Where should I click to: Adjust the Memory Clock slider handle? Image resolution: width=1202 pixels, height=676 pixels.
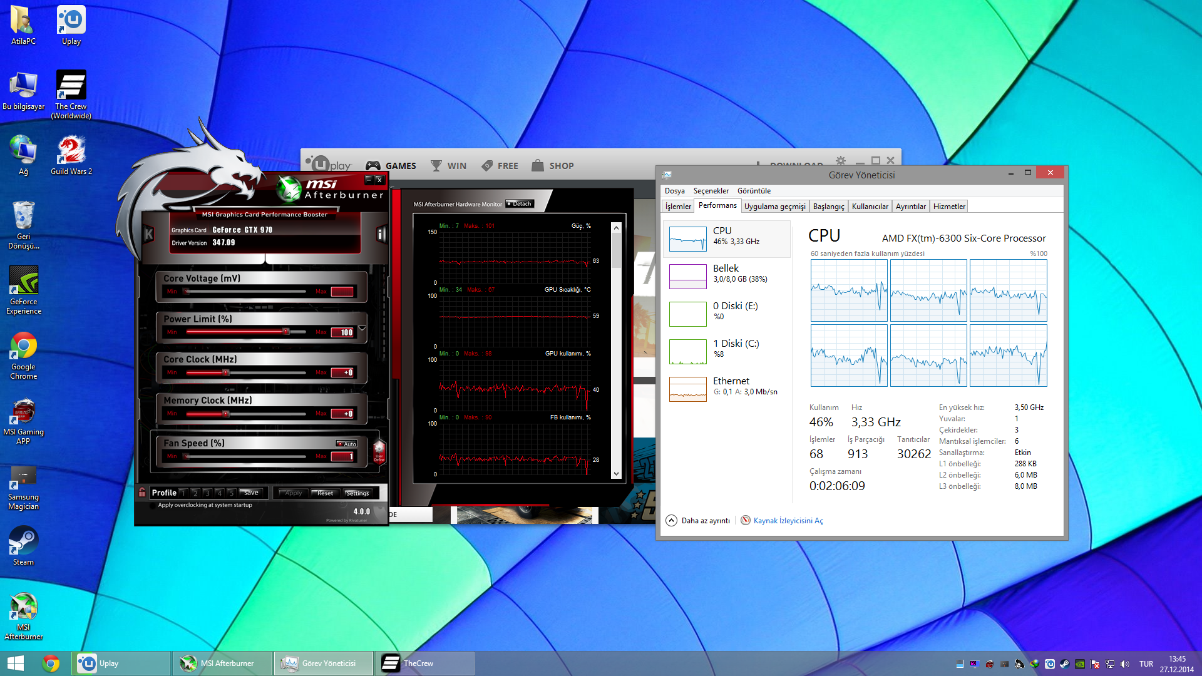click(226, 414)
